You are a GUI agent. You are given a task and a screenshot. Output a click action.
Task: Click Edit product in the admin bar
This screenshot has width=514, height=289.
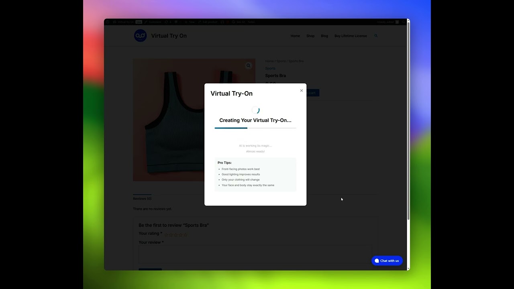point(208,22)
